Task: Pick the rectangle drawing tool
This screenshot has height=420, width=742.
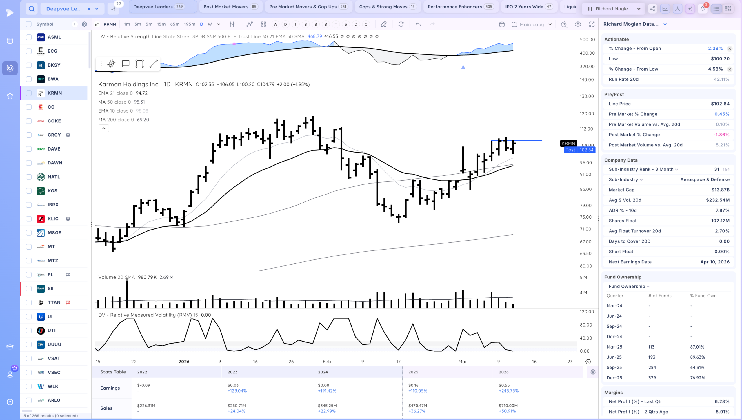Action: click(x=139, y=64)
